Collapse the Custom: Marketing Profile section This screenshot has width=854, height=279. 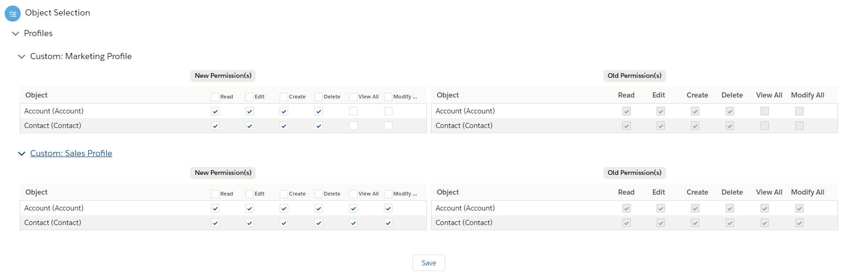click(x=22, y=57)
